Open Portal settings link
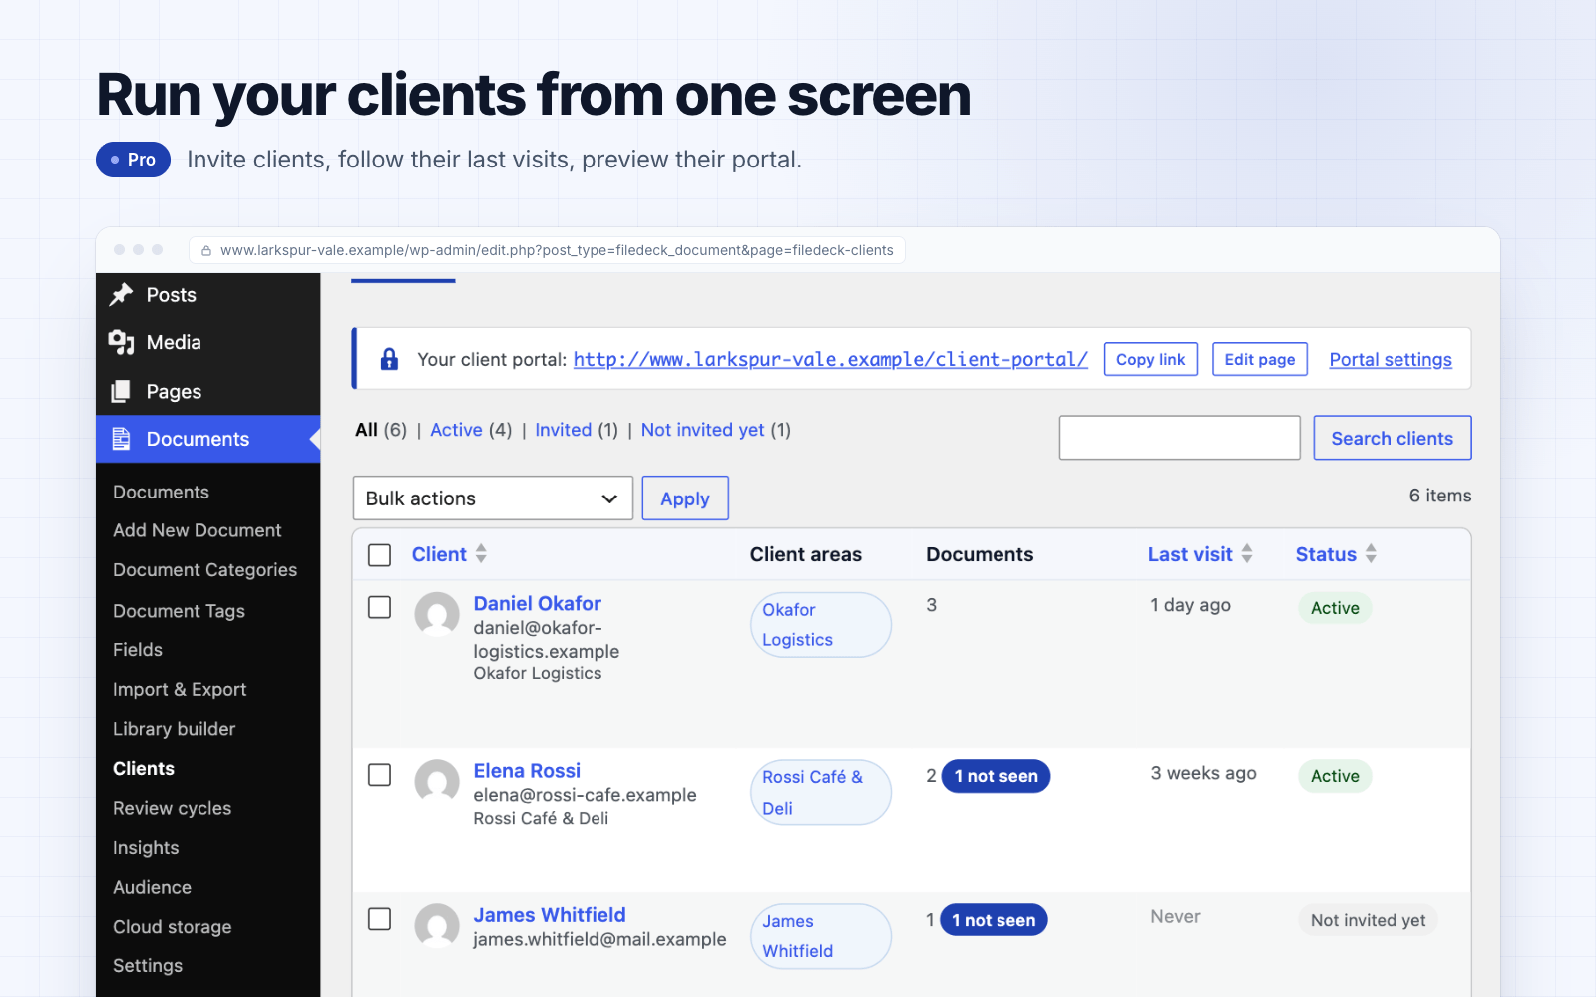This screenshot has height=997, width=1596. tap(1391, 359)
